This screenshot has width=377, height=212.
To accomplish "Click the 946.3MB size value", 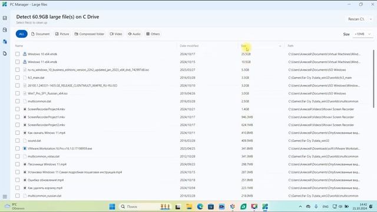I will tap(247, 117).
